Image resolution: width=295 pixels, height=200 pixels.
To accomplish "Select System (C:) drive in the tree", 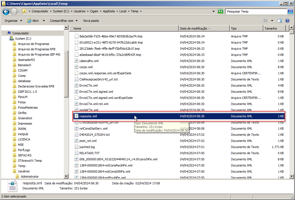I will click(23, 39).
